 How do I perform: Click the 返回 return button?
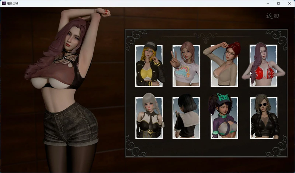coord(272,16)
